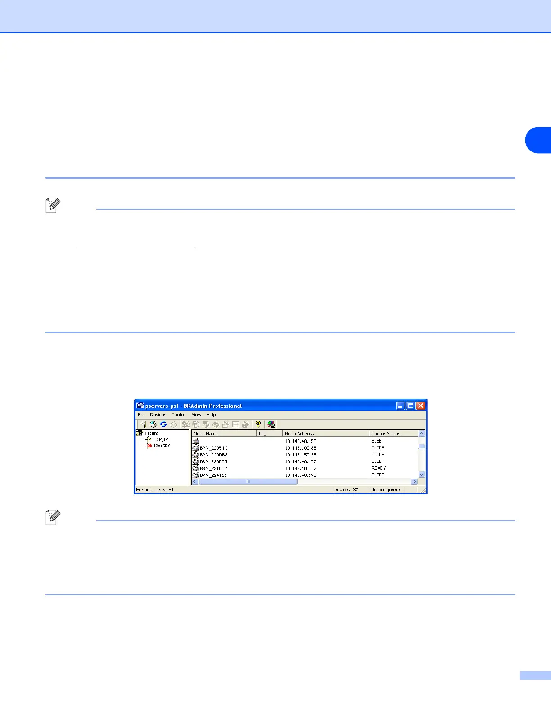
Task: Click the printer icon beside BRN_224161
Action: coord(196,475)
